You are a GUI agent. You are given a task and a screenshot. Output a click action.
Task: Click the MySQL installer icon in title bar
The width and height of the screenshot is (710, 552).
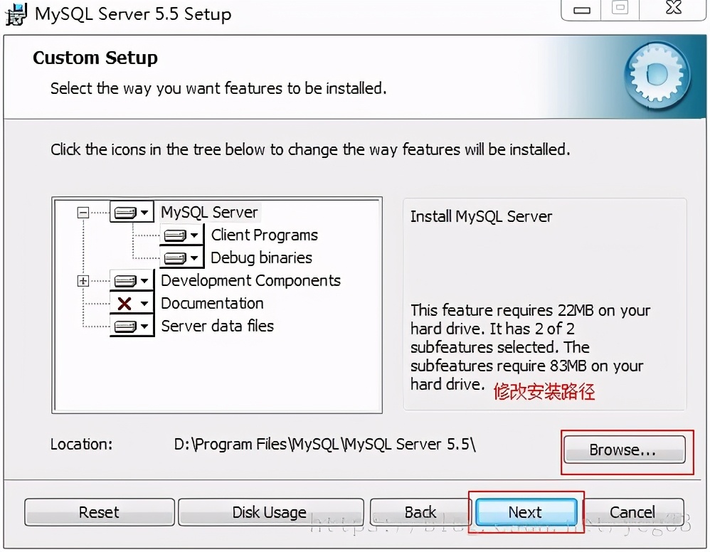pyautogui.click(x=16, y=14)
